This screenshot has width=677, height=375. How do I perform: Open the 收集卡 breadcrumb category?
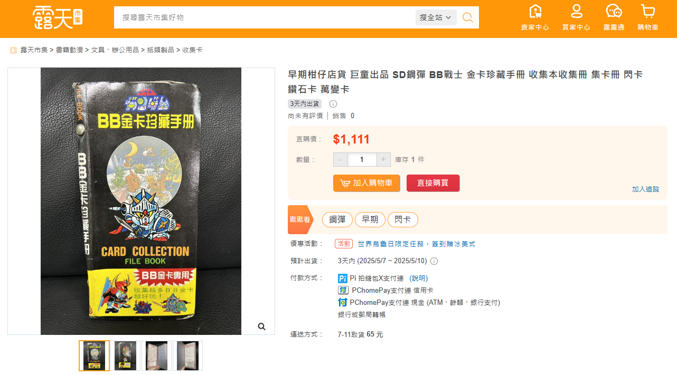pyautogui.click(x=192, y=50)
